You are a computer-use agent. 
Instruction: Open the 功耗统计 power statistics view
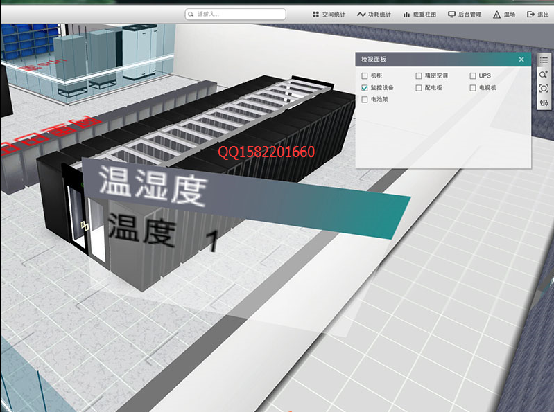pos(374,14)
